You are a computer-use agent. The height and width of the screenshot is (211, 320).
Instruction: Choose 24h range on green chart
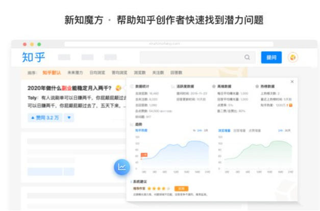tap(280, 130)
